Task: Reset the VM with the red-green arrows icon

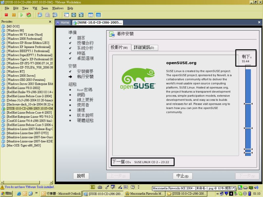Action: pos(29,15)
